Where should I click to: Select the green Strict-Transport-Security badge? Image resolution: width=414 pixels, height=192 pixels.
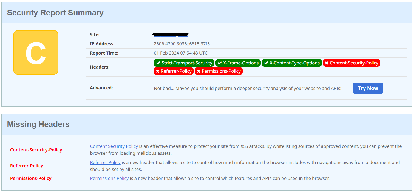[x=184, y=63]
